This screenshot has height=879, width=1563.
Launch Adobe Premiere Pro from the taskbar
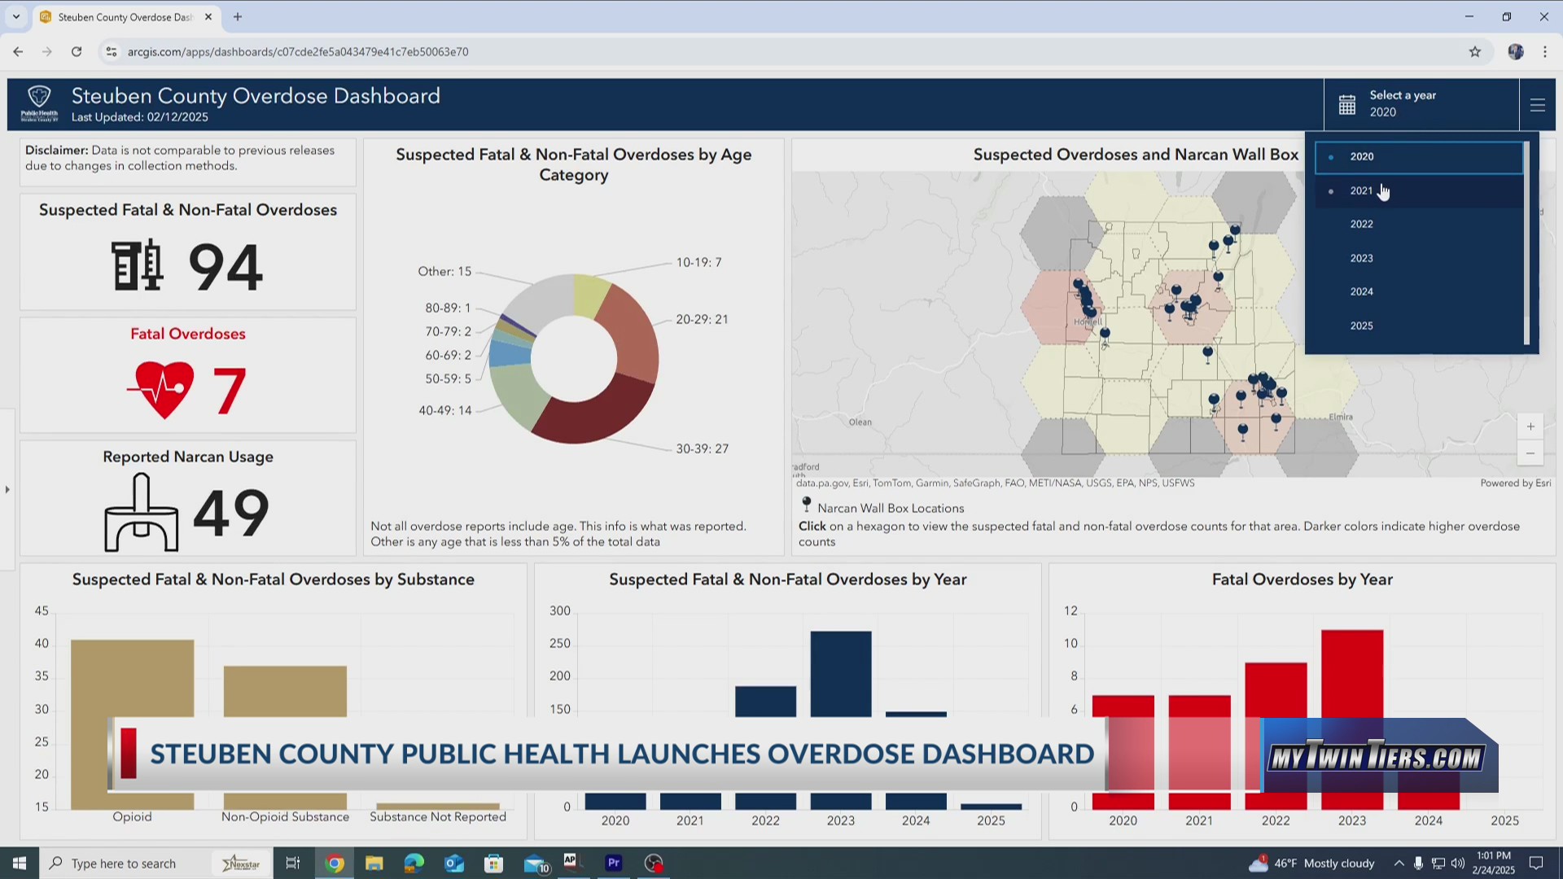click(x=613, y=863)
